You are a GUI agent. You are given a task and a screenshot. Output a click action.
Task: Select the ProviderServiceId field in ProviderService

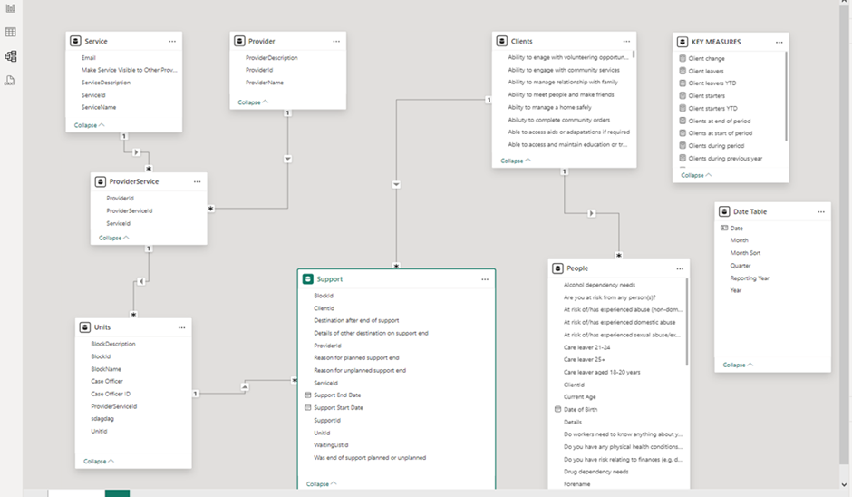click(130, 211)
